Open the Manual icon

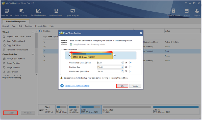point(187,12)
